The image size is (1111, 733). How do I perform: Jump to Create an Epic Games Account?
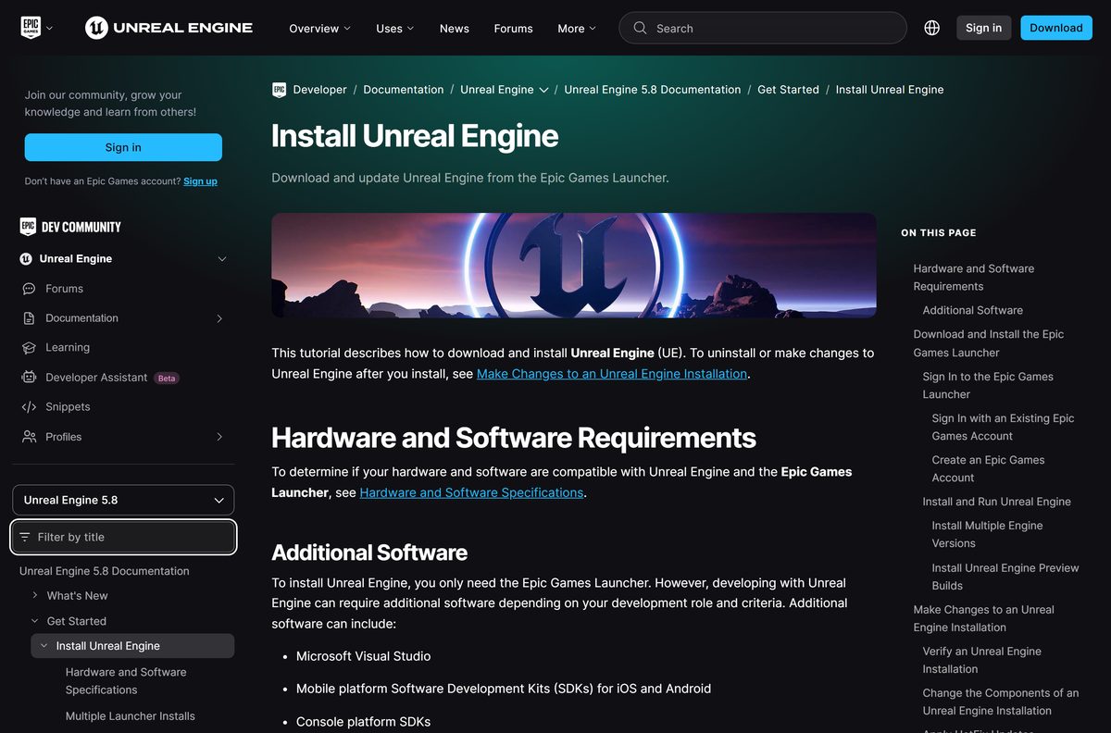[988, 468]
